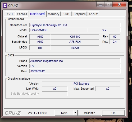Click the Manufacturer label
Screen dimensions: 132x122
tap(18, 25)
